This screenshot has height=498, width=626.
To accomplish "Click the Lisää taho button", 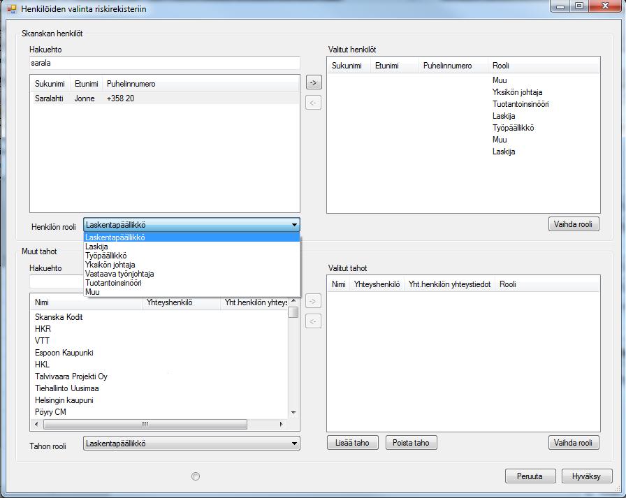I will (353, 443).
